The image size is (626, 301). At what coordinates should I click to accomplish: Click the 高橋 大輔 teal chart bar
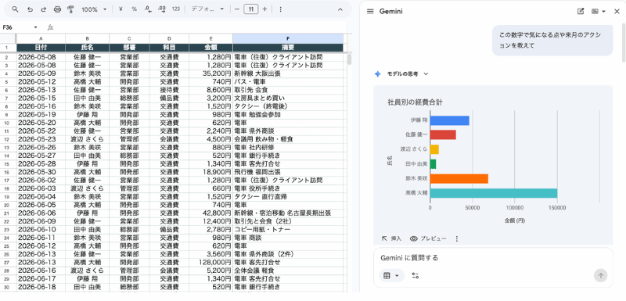[494, 193]
